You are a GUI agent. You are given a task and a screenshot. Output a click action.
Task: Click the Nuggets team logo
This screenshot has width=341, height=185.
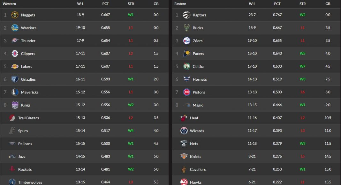pyautogui.click(x=15, y=15)
